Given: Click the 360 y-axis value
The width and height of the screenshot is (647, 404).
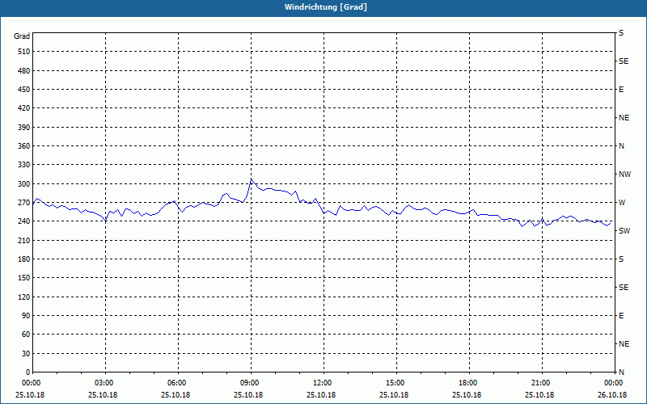Looking at the screenshot, I should (23, 146).
